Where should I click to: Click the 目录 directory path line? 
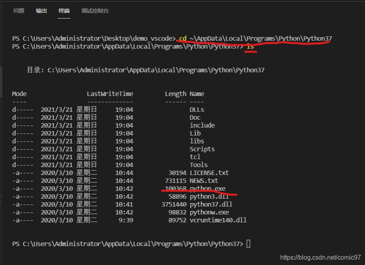click(x=146, y=70)
